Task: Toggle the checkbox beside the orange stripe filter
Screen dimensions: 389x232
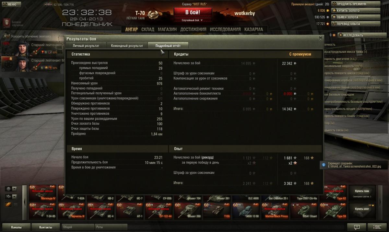Action: click(x=15, y=204)
